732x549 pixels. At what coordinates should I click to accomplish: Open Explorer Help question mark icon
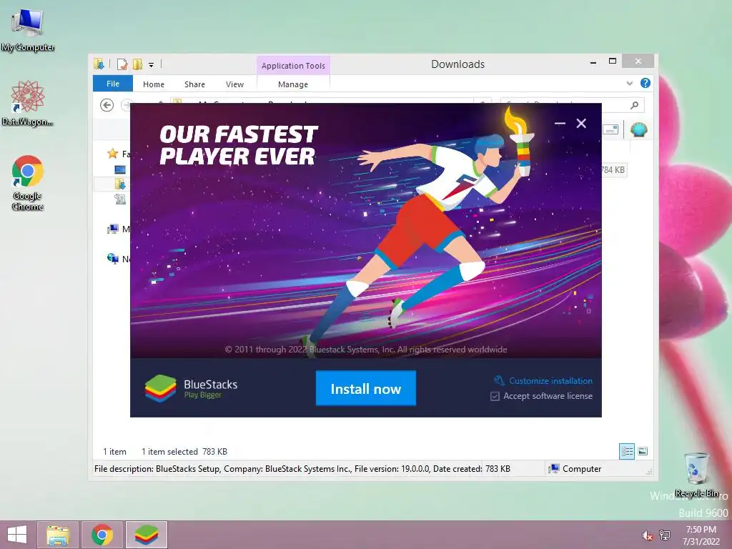[646, 83]
